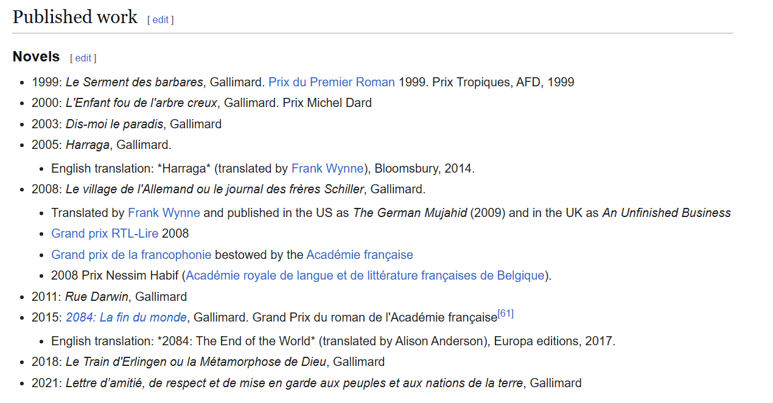Open the 2084: La fin du monde link
The width and height of the screenshot is (773, 403).
coord(127,317)
